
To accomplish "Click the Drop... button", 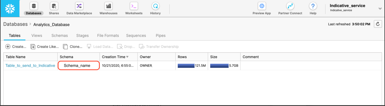I will (126, 46).
